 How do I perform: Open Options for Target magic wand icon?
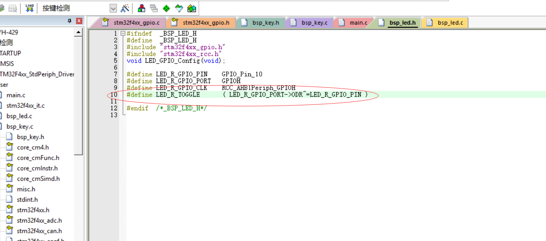[x=125, y=8]
